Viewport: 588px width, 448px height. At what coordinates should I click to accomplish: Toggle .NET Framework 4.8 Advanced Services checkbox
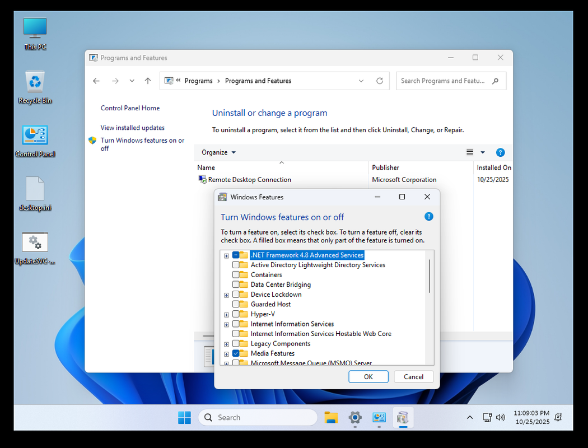point(236,255)
